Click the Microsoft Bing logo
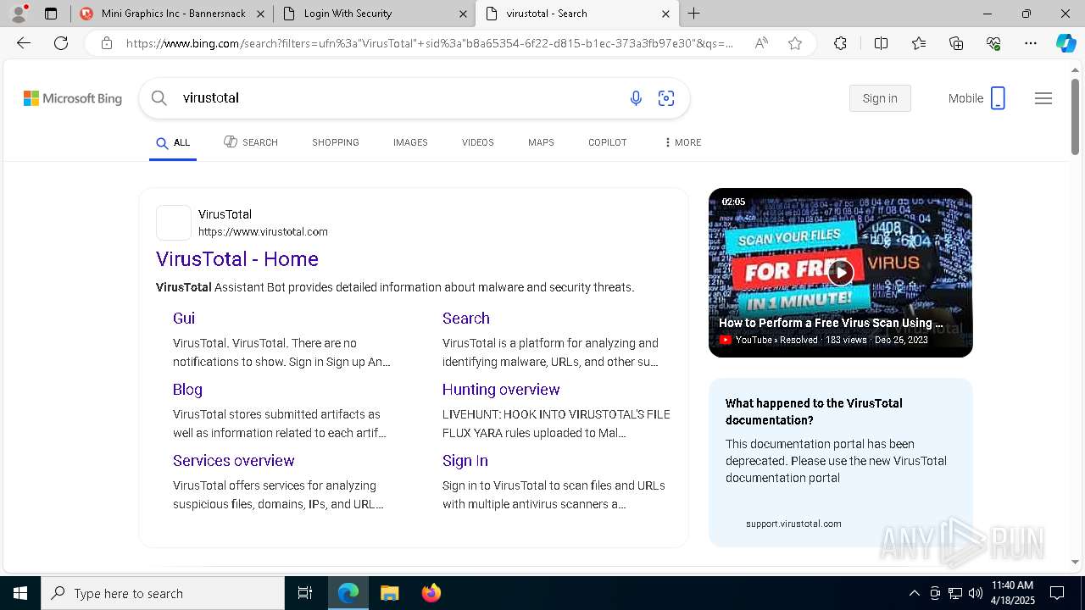 pos(73,98)
